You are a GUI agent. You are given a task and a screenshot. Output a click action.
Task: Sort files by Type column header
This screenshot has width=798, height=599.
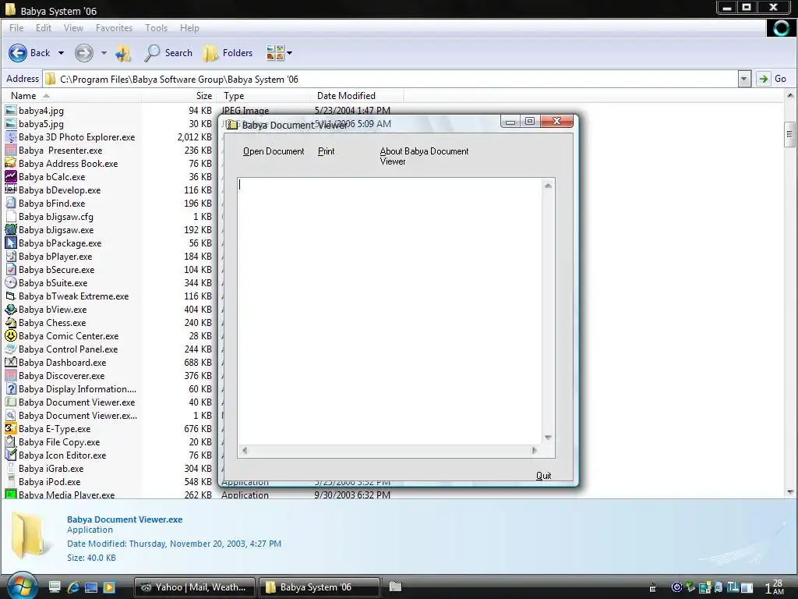[263, 96]
